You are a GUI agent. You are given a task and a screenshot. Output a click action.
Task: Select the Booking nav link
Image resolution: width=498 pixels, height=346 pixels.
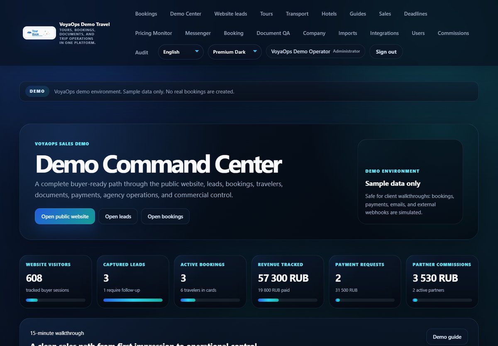(x=234, y=33)
